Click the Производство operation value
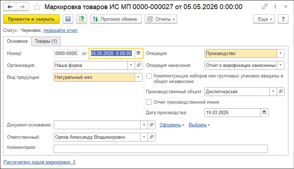Viewport: 294px width, 169px height. [x=241, y=53]
